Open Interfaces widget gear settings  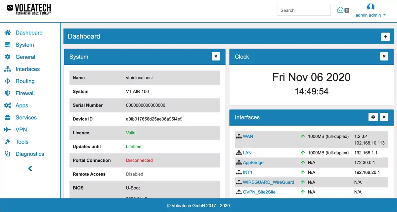coord(373,117)
